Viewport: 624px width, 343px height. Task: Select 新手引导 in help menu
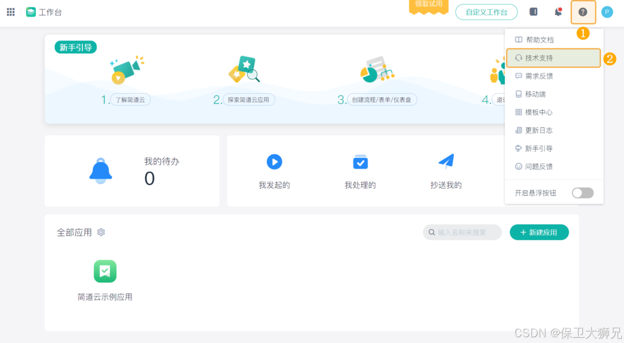coord(554,149)
